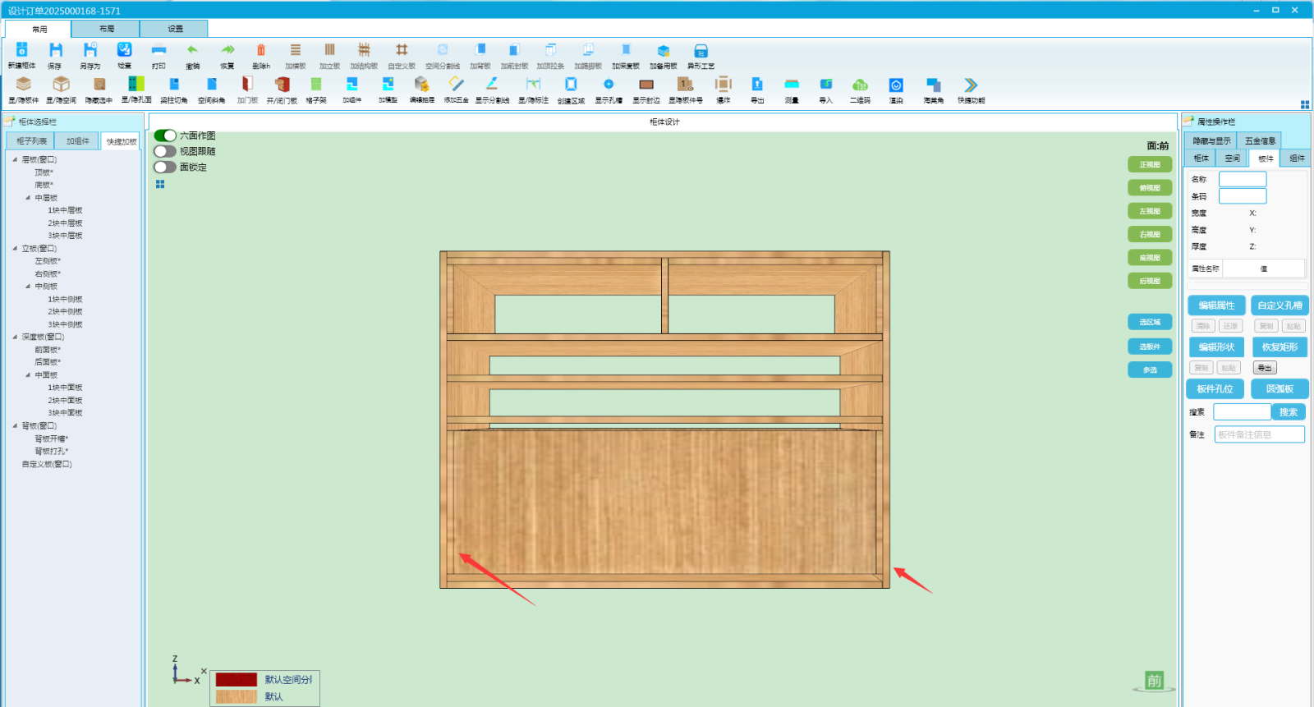Undo with the 撤销 arrow icon

click(192, 51)
